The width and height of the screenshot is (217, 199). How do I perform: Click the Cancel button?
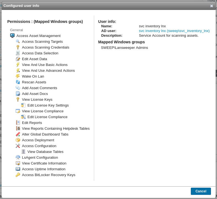(x=201, y=191)
